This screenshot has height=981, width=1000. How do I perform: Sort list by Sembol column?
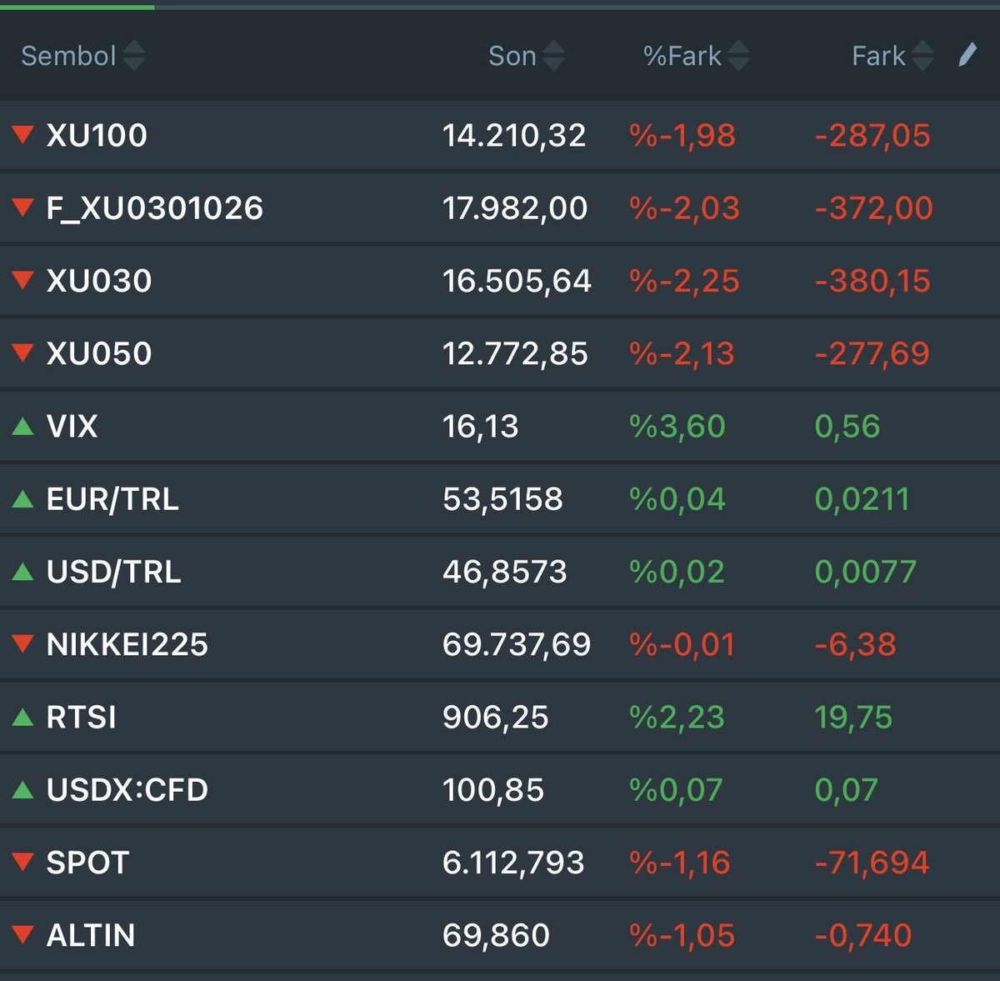tap(82, 56)
